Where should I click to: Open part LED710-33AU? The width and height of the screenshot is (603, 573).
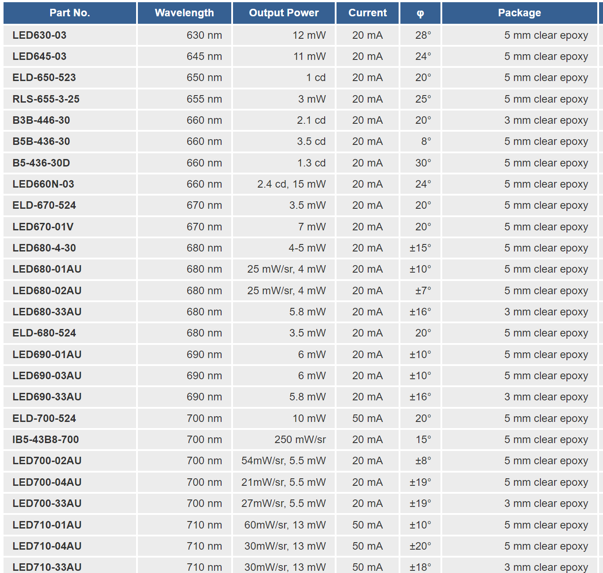pos(47,567)
